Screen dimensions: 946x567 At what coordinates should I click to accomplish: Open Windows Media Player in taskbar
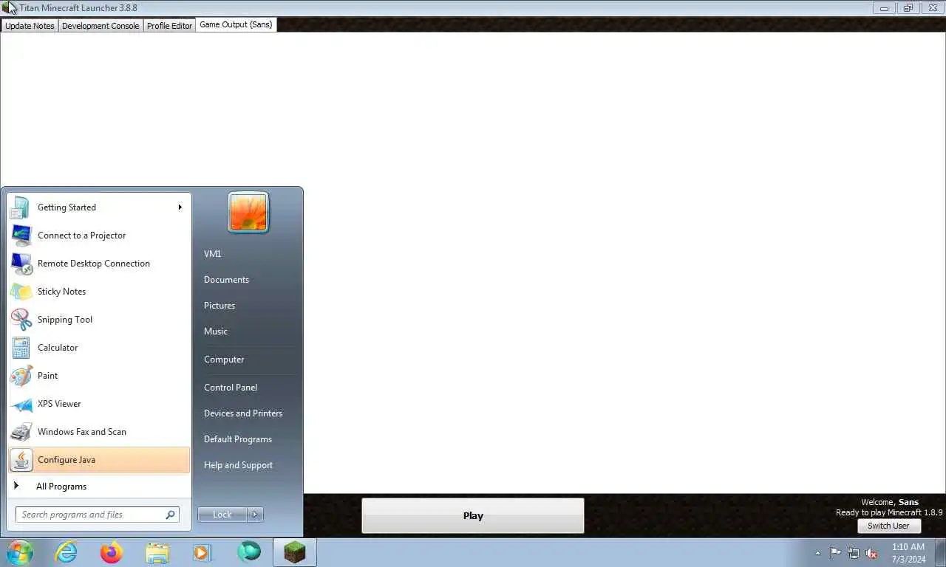click(203, 552)
